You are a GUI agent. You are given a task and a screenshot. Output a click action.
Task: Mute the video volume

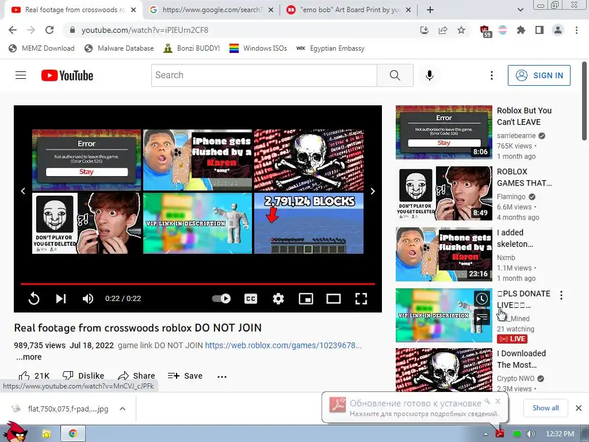[x=88, y=299]
